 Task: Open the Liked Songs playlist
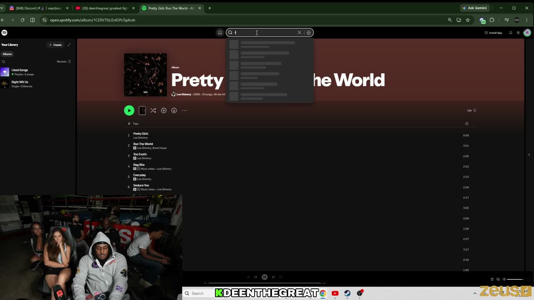click(38, 72)
